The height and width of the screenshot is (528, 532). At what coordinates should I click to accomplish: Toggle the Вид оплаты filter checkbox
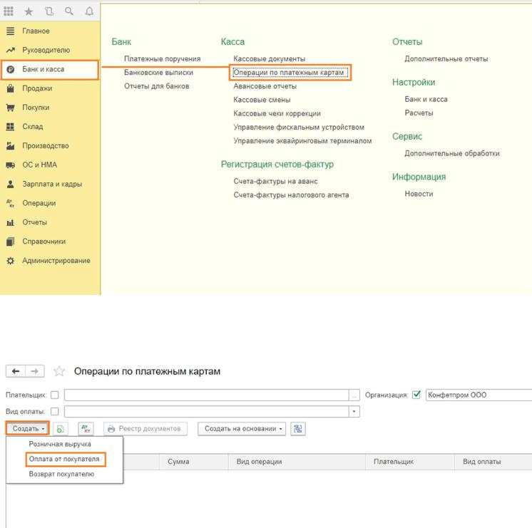click(54, 412)
